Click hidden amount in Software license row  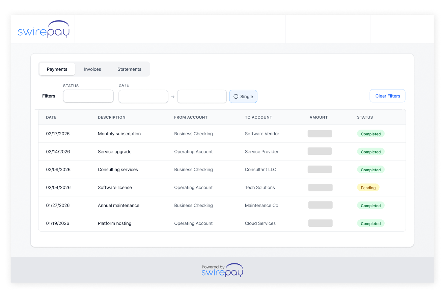tap(320, 187)
